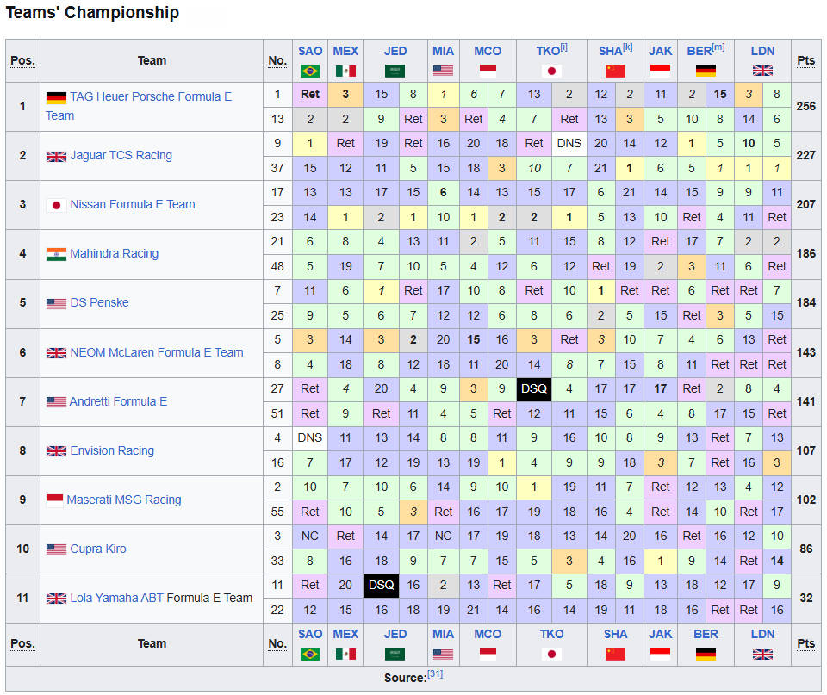Click Japan flag beside Nissan Formula E Team
The height and width of the screenshot is (695, 827).
tap(57, 205)
